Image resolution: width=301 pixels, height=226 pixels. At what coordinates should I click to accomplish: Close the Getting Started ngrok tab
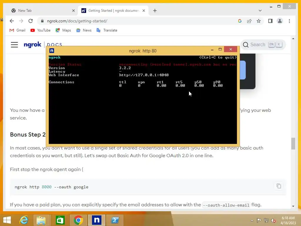tap(143, 11)
